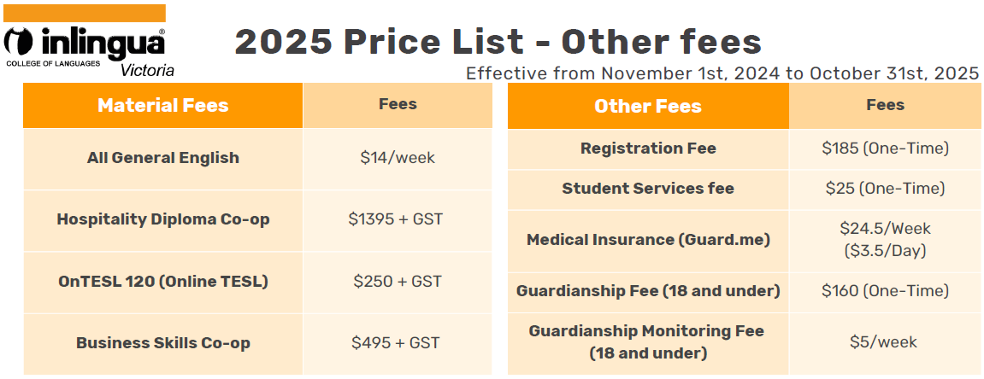The image size is (984, 379).
Task: Select the Registration Fee row label
Action: pyautogui.click(x=647, y=149)
